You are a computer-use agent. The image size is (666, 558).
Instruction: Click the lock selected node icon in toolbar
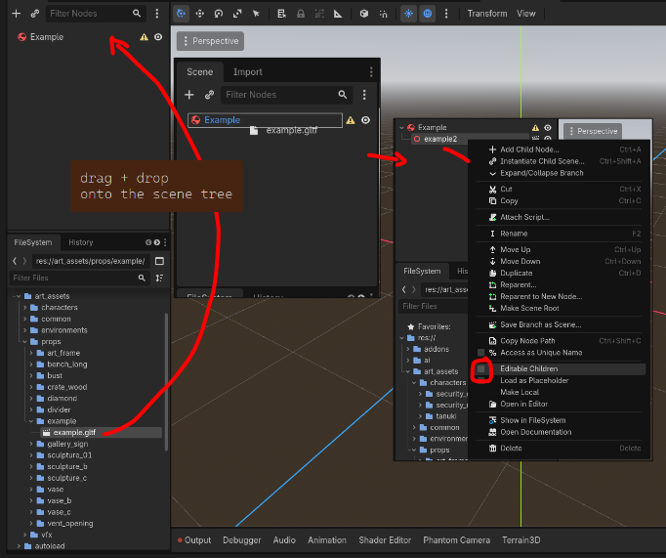[299, 14]
